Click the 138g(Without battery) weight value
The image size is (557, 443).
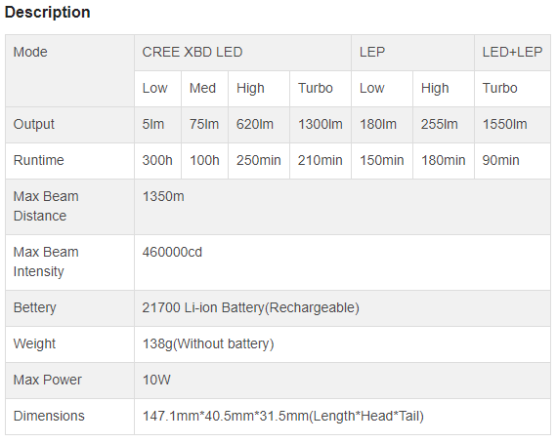208,344
